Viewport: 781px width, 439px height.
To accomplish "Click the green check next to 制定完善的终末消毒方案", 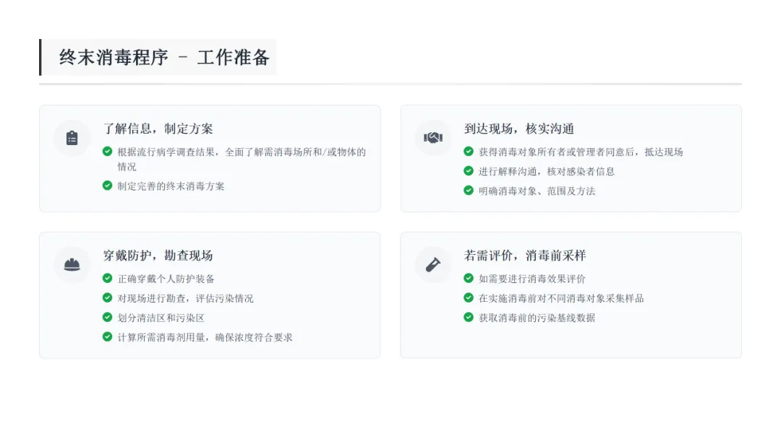I will coord(108,186).
